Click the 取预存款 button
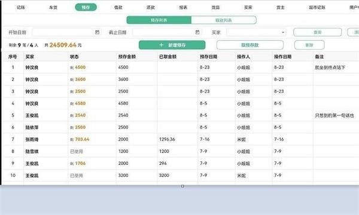The width and height of the screenshot is (359, 215). [x=250, y=45]
